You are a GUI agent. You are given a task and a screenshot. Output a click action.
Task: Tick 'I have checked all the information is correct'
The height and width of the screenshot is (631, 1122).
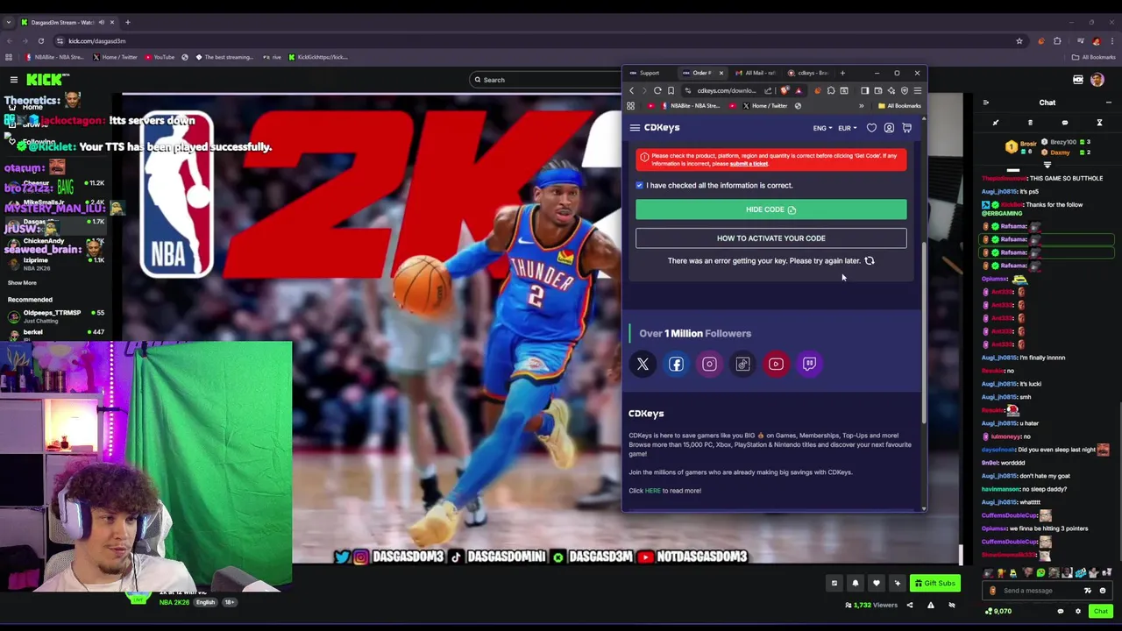(x=639, y=185)
